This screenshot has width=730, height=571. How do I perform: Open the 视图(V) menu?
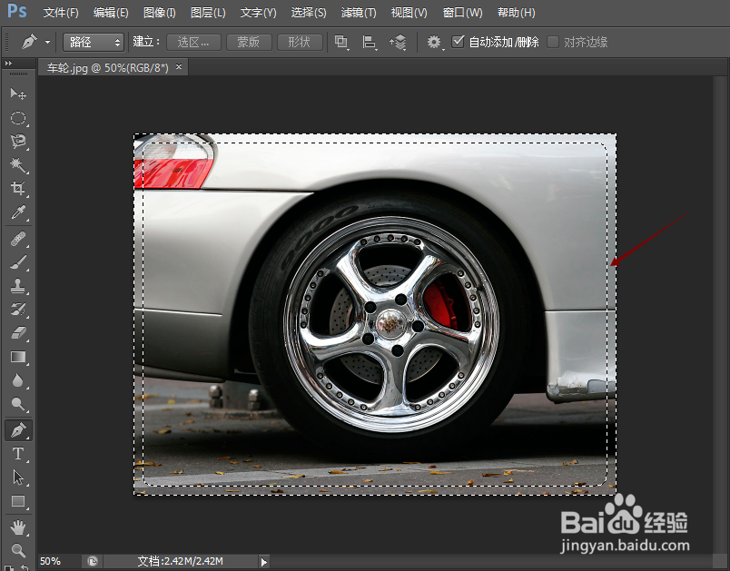(409, 13)
